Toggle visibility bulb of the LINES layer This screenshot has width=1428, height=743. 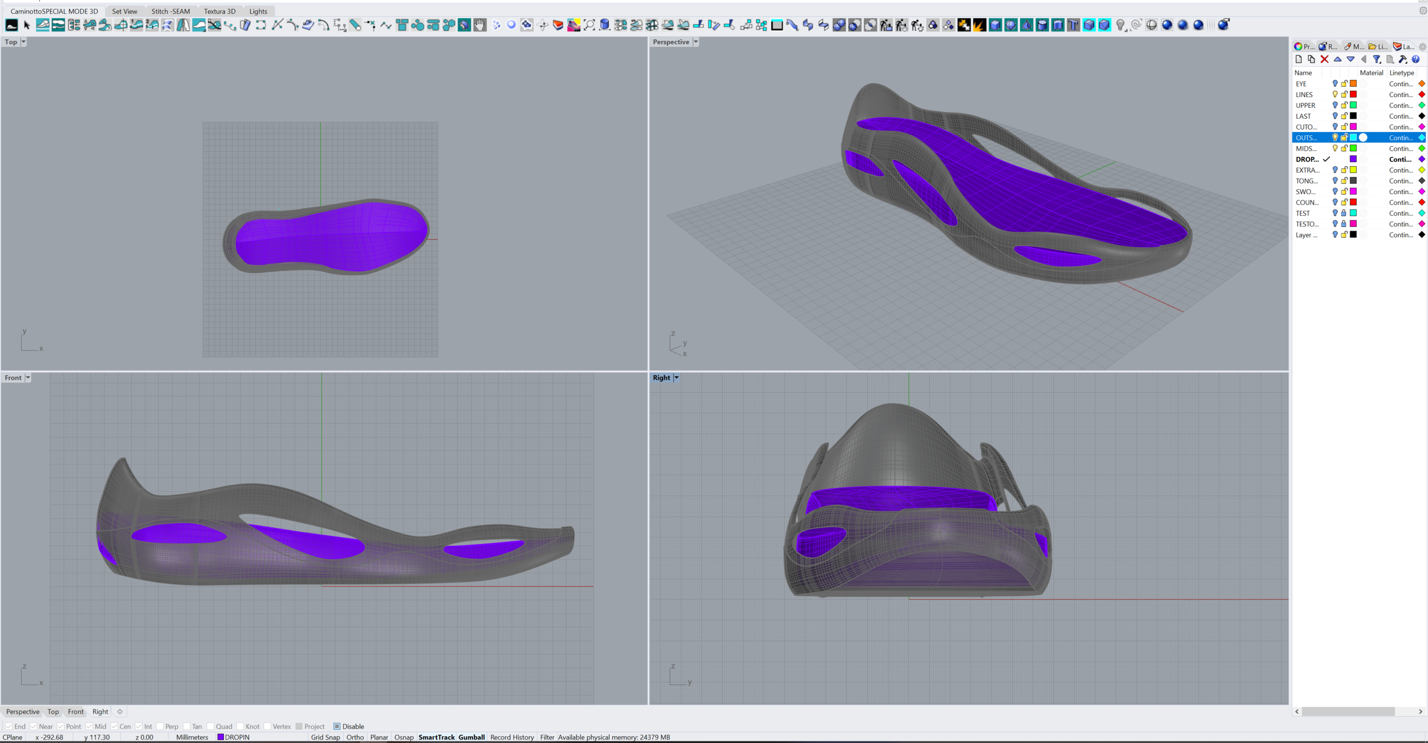click(x=1335, y=95)
